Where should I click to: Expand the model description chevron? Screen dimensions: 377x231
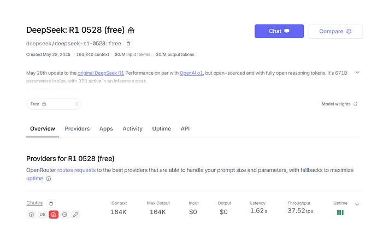[x=357, y=72]
